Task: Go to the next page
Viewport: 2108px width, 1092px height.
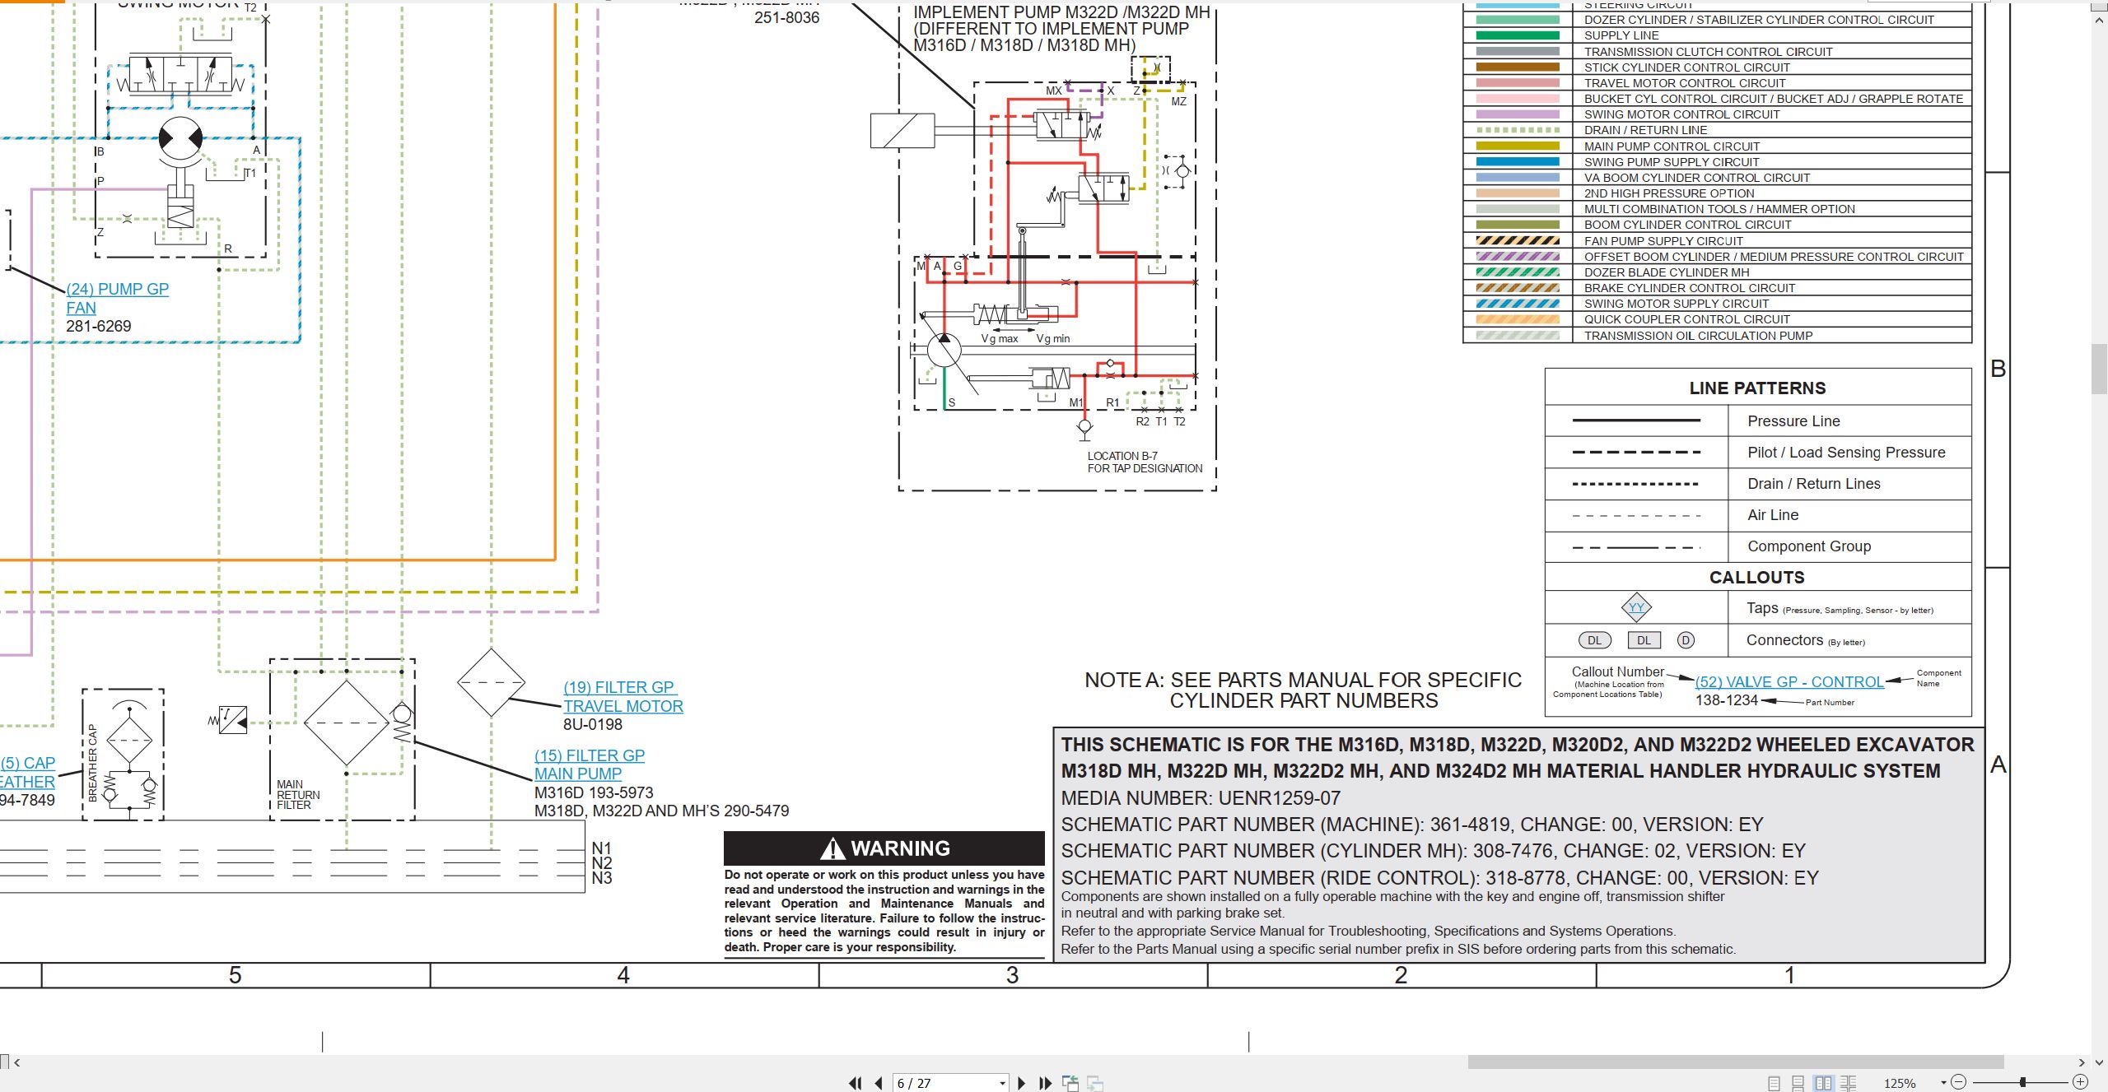Action: 1022,1083
